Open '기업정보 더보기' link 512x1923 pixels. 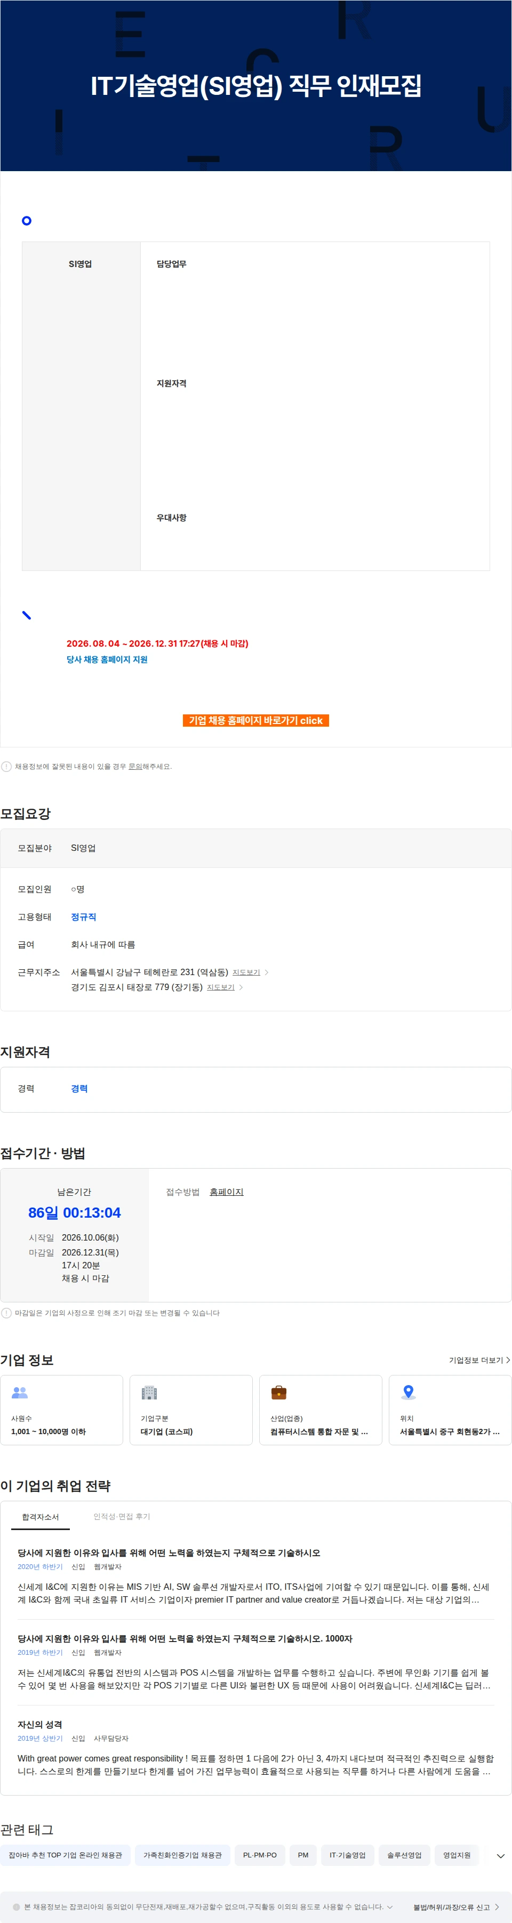[479, 1360]
